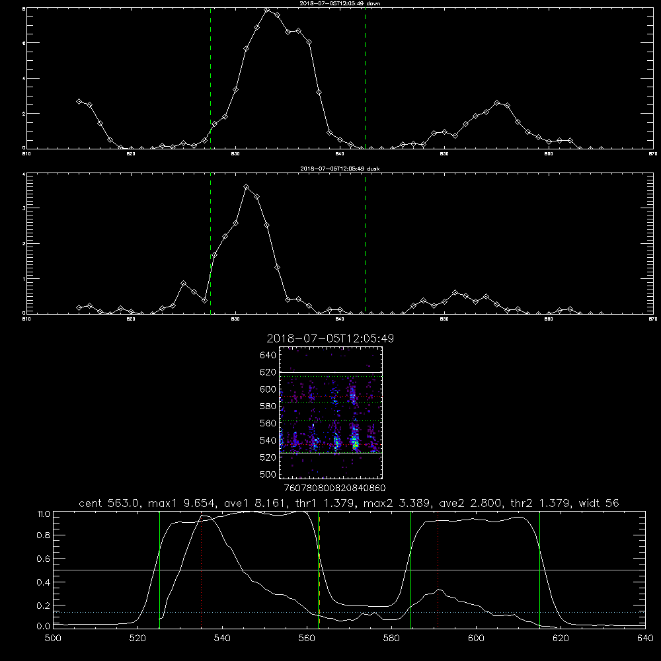Click the highest data point in the dawn plot
Screen dimensions: 661x661
point(267,10)
